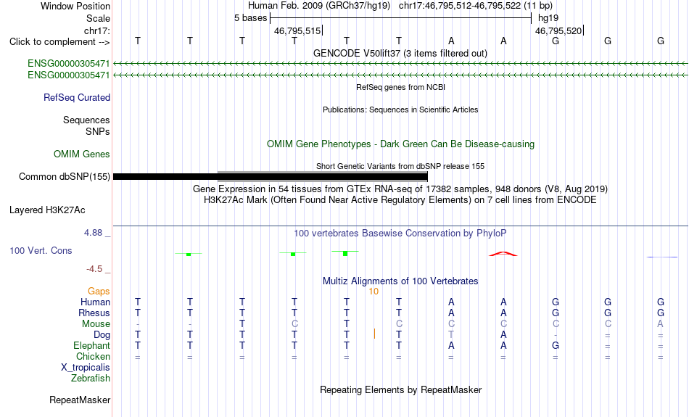Click the -4.5 conservation axis minimum

pos(94,268)
